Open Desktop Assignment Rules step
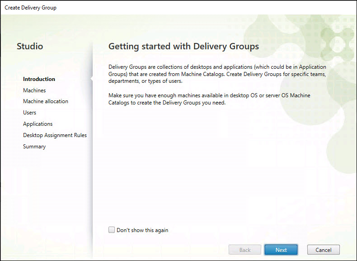The width and height of the screenshot is (357, 261). click(55, 135)
